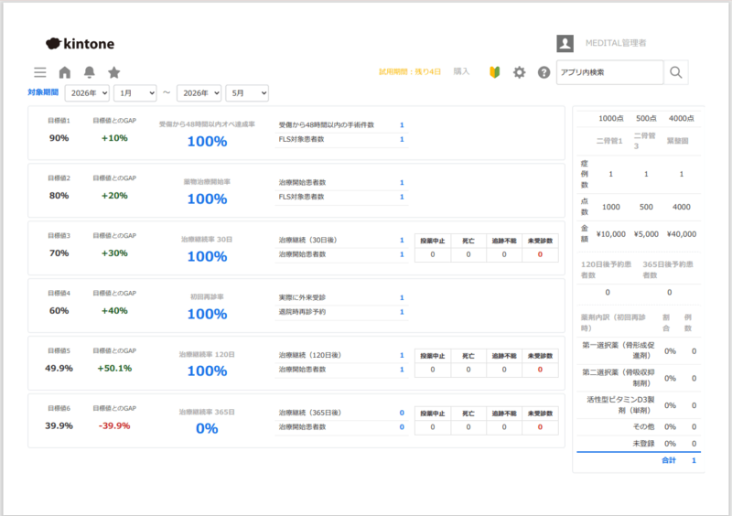The height and width of the screenshot is (516, 732).
Task: Click 120日後予約患者数 header
Action: 606,270
